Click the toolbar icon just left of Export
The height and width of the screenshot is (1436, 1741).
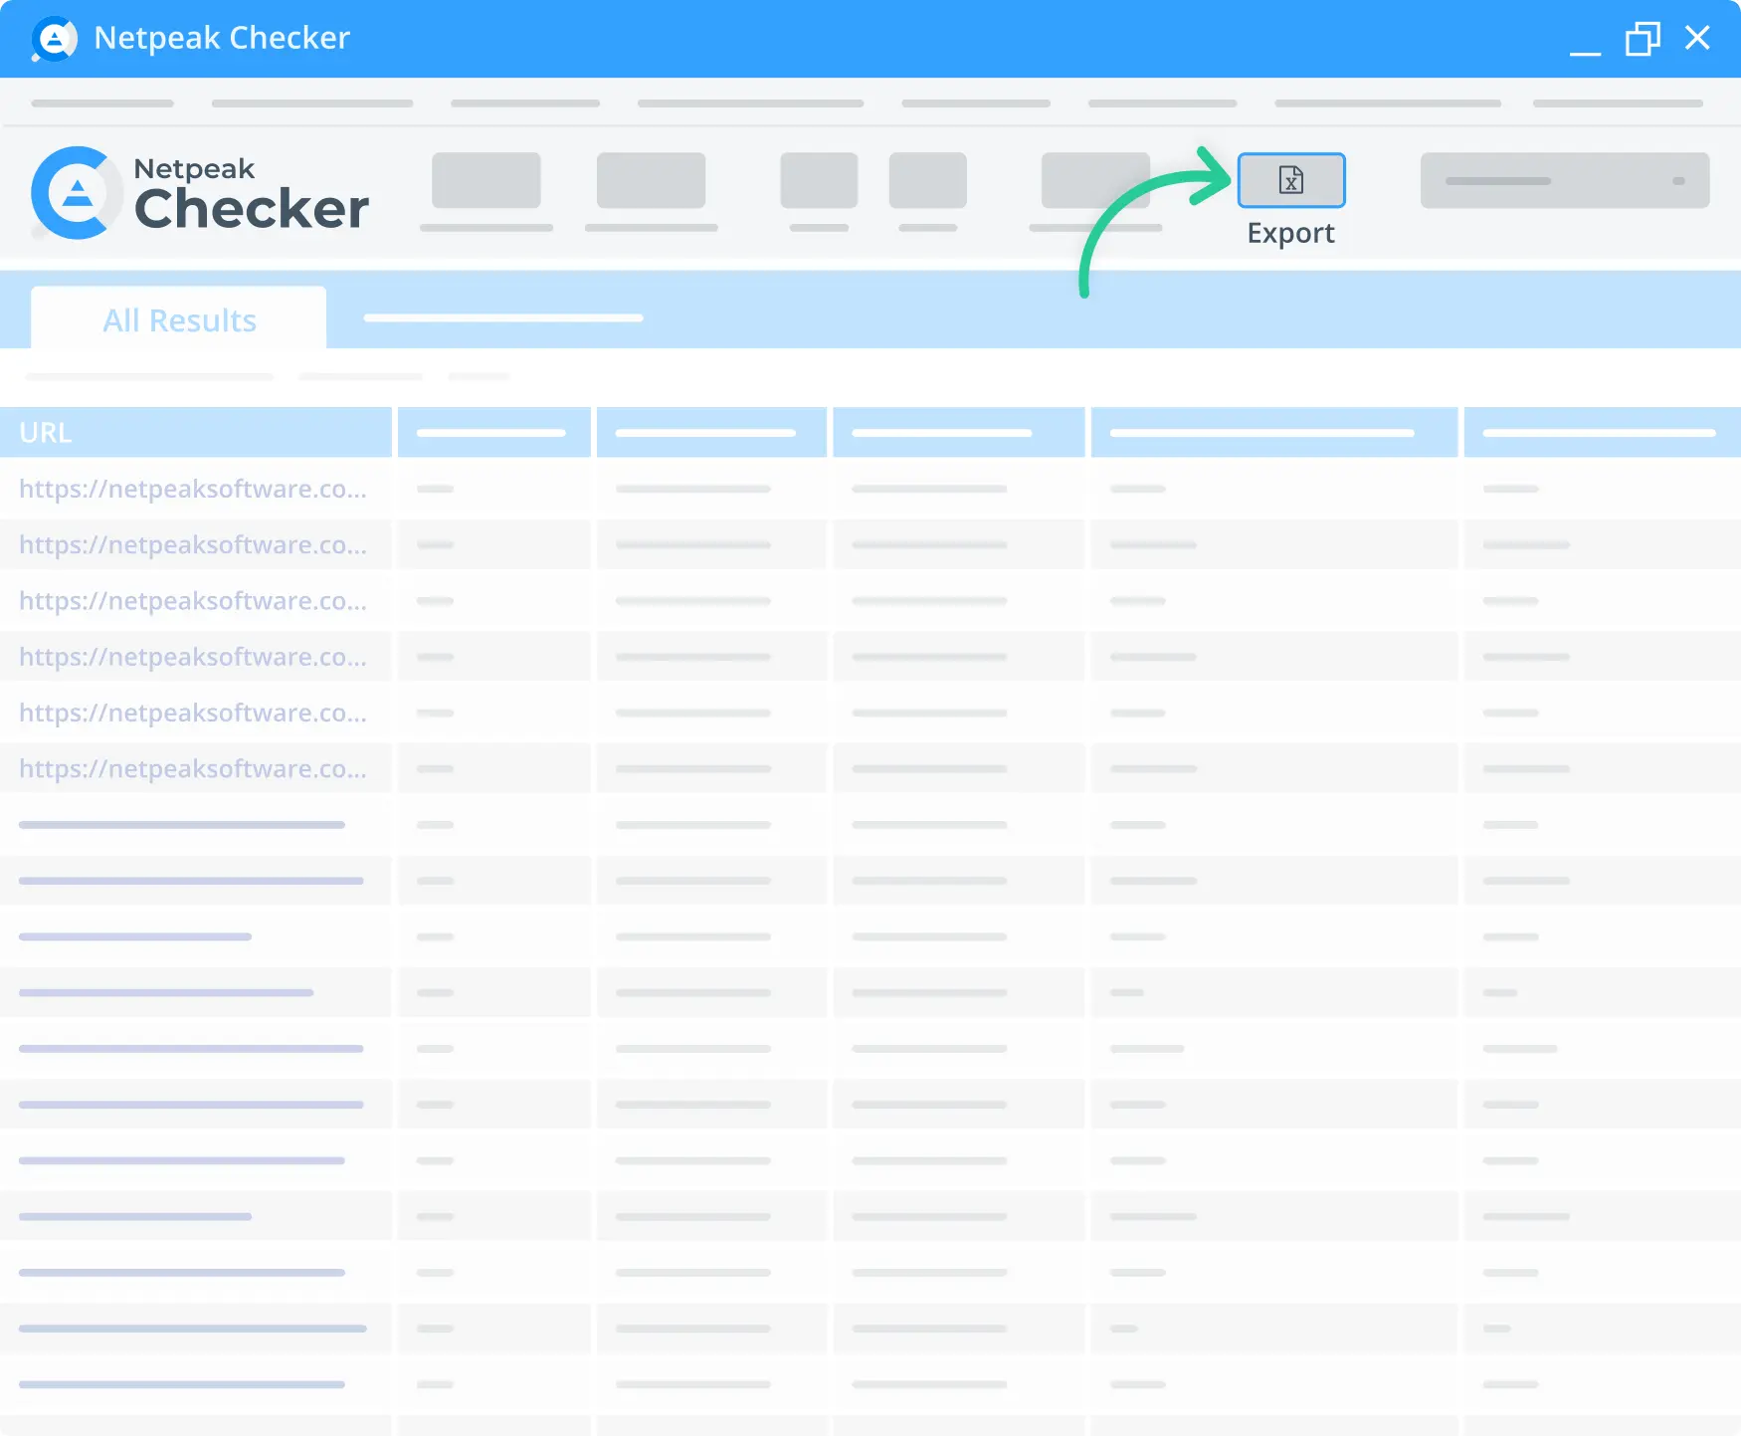[x=1094, y=180]
